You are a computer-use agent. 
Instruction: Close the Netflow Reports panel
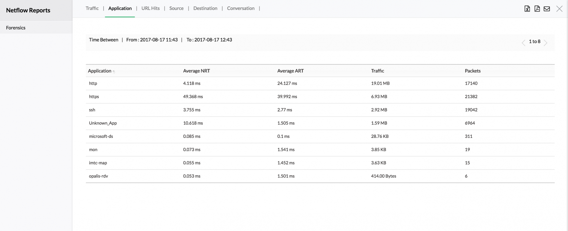[559, 9]
